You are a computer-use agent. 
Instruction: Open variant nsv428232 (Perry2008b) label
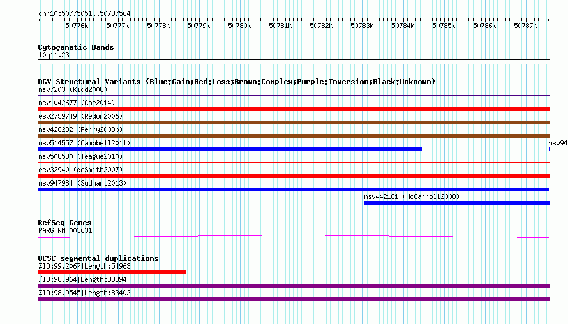pyautogui.click(x=80, y=129)
